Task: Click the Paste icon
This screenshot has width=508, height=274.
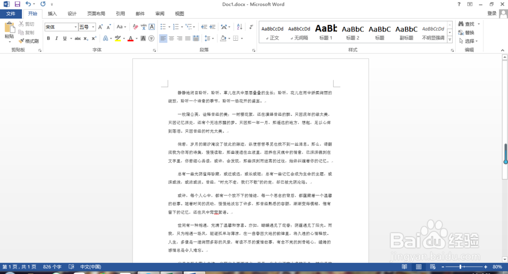Action: click(x=9, y=27)
